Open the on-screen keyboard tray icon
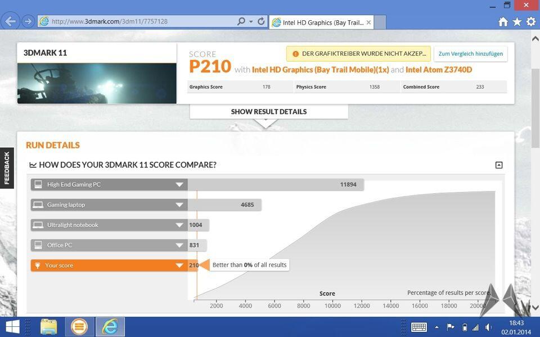Screen dimensions: 540x337 [418, 327]
